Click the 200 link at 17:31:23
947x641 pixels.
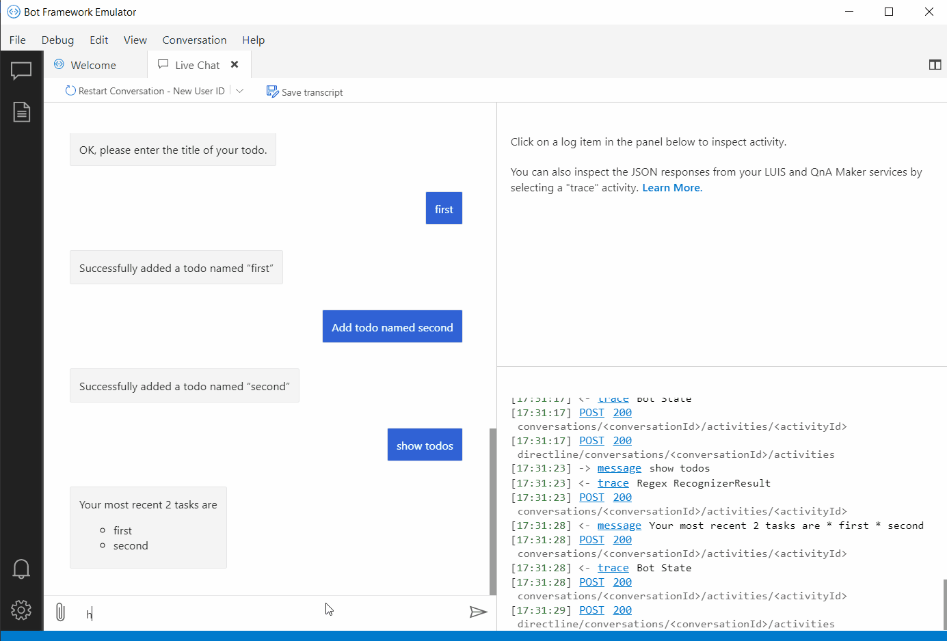pos(623,497)
